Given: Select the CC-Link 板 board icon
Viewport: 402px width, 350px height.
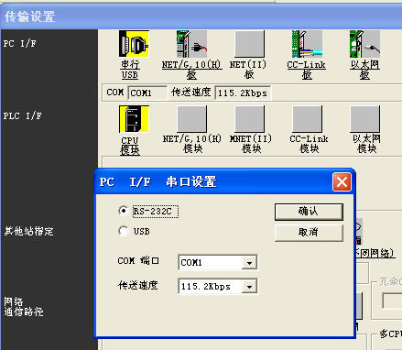Looking at the screenshot, I should tap(307, 44).
